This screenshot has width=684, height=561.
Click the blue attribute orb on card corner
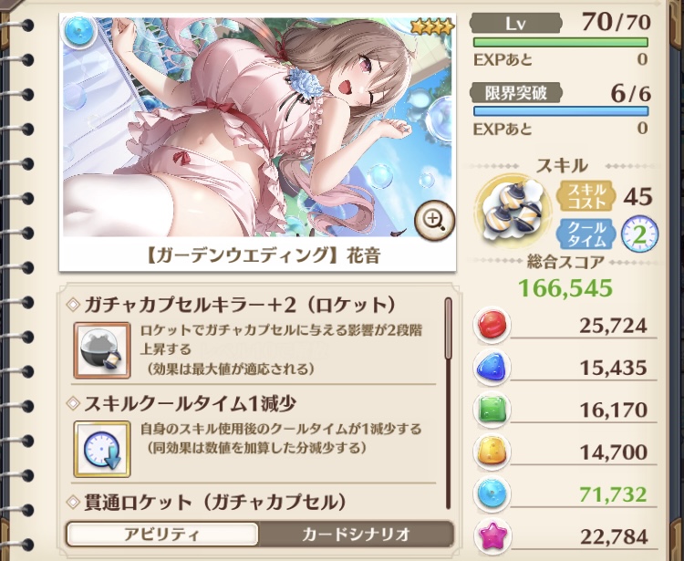[x=78, y=32]
